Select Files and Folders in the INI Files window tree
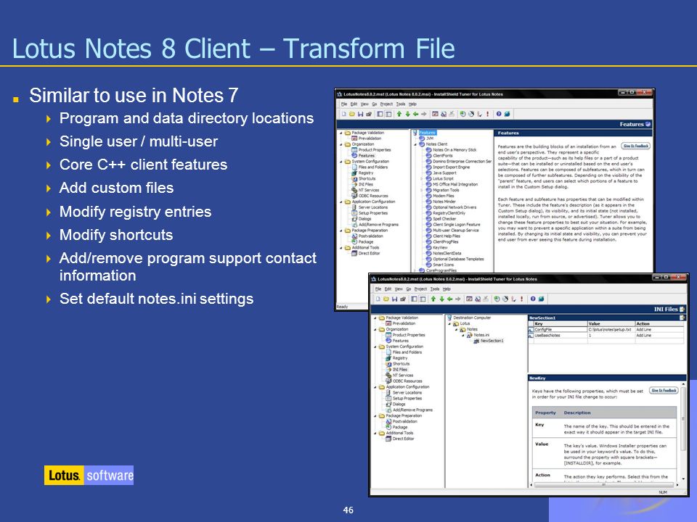 tap(407, 352)
